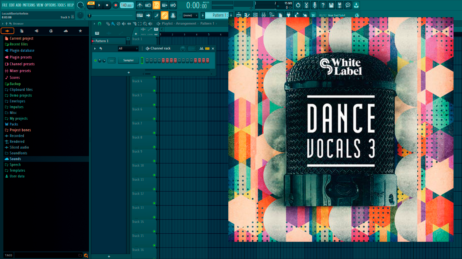The height and width of the screenshot is (259, 462).
Task: Open the ADD menu
Action: tap(18, 5)
